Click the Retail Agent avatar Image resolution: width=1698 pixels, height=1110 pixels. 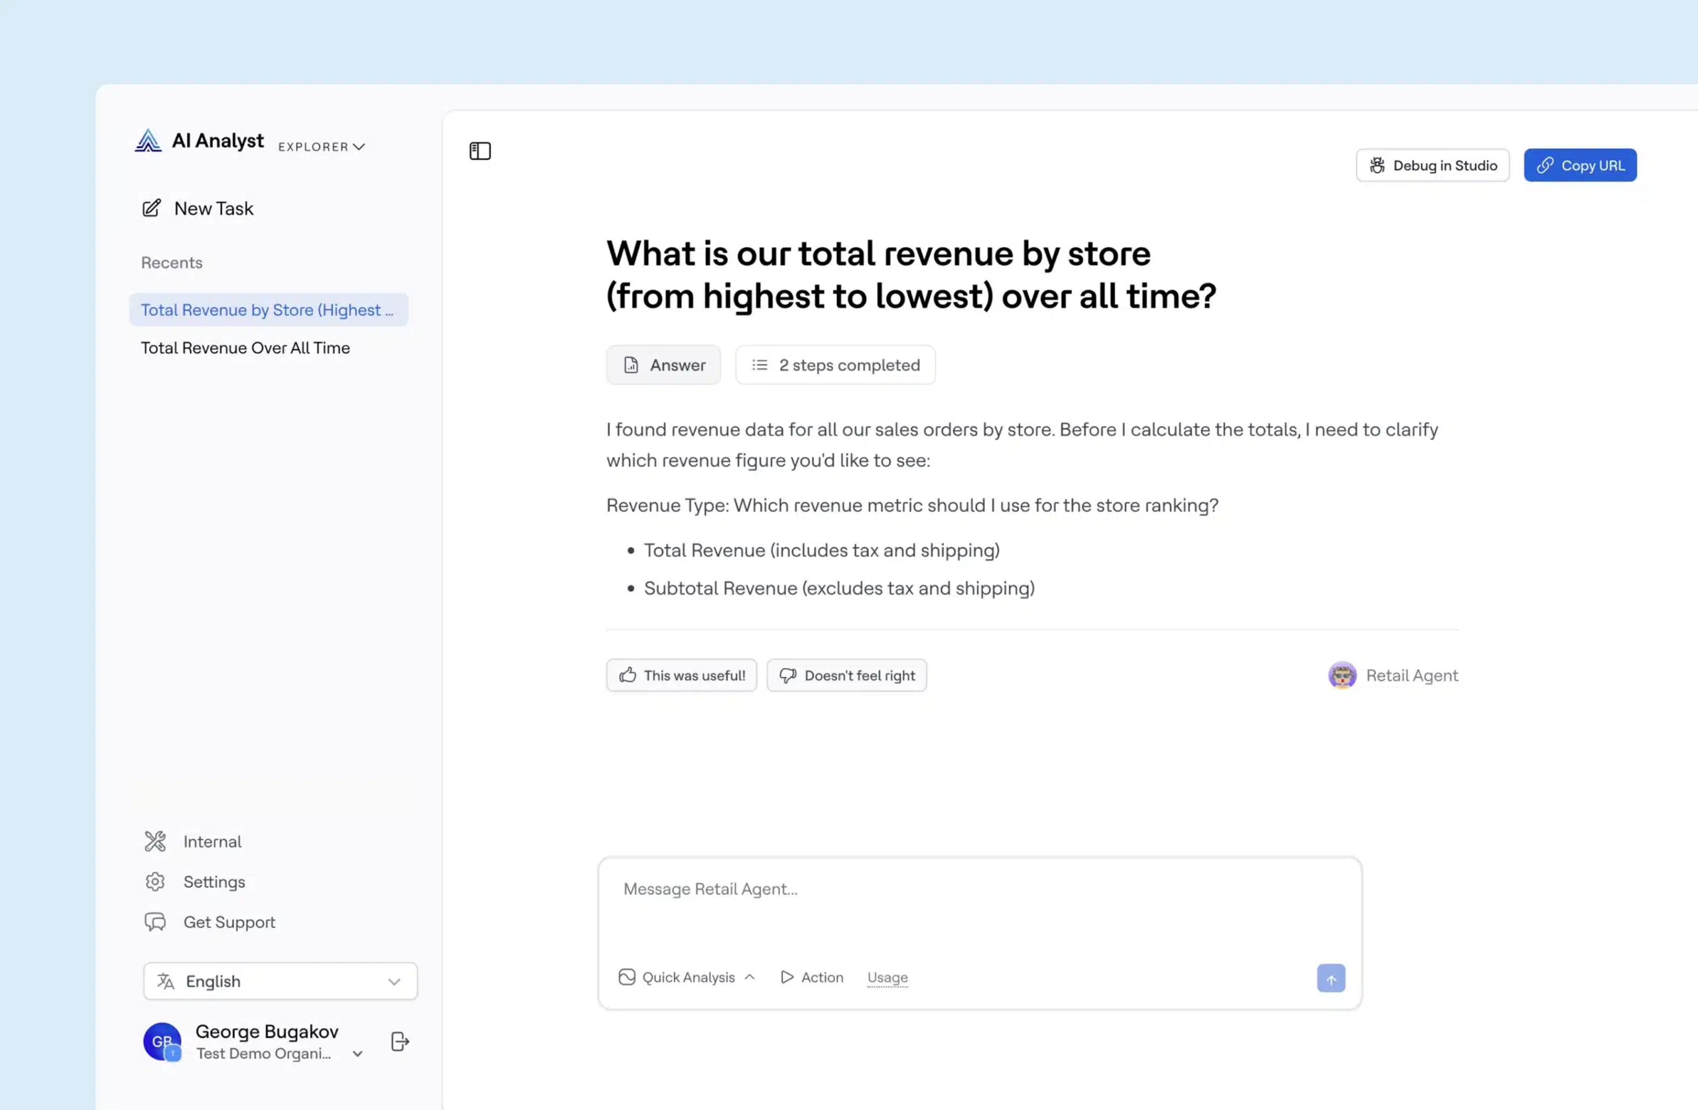[1341, 675]
